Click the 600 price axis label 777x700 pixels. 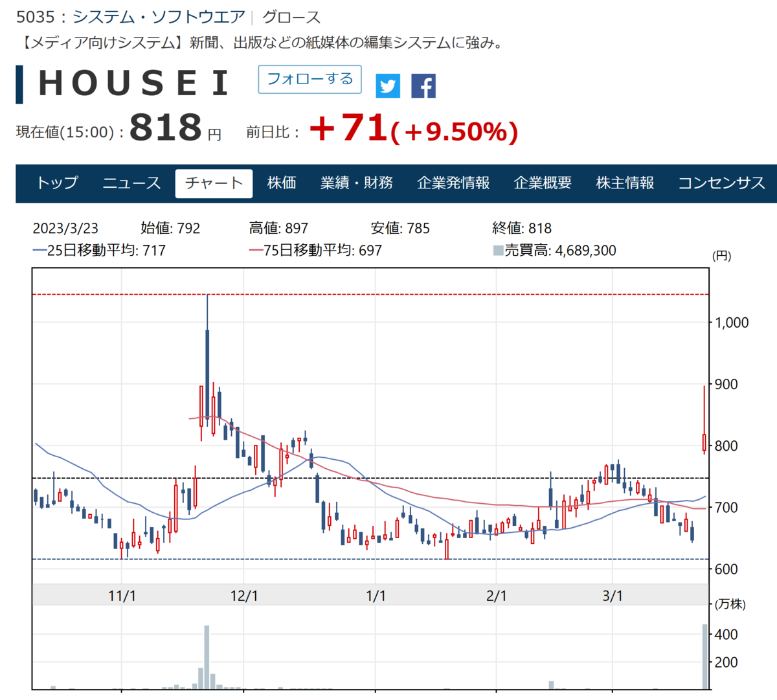pyautogui.click(x=726, y=569)
